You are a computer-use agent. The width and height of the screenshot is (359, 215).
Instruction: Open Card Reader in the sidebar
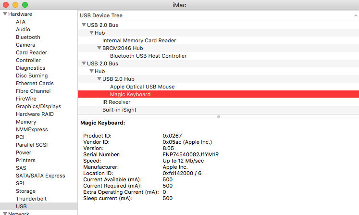(x=31, y=52)
